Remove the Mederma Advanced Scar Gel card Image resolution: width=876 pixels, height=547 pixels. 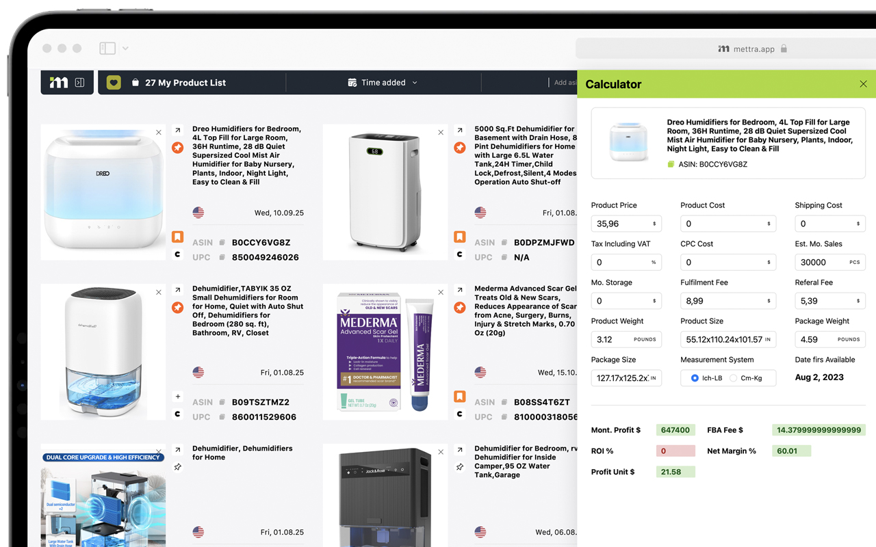[x=441, y=292]
